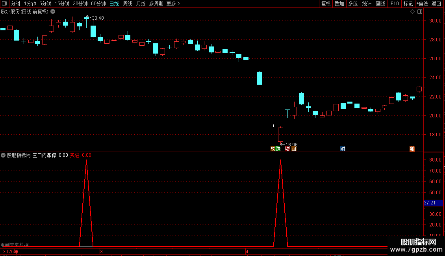The image size is (445, 256).
Task: Click the 跌 event marker icon
Action: pyautogui.click(x=278, y=149)
